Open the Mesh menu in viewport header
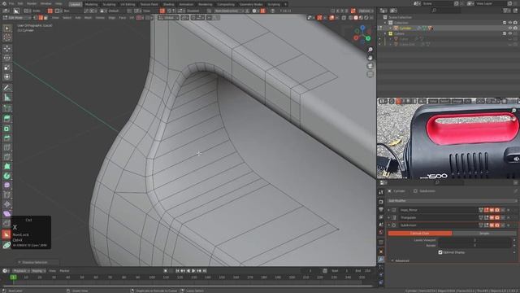 click(x=88, y=18)
